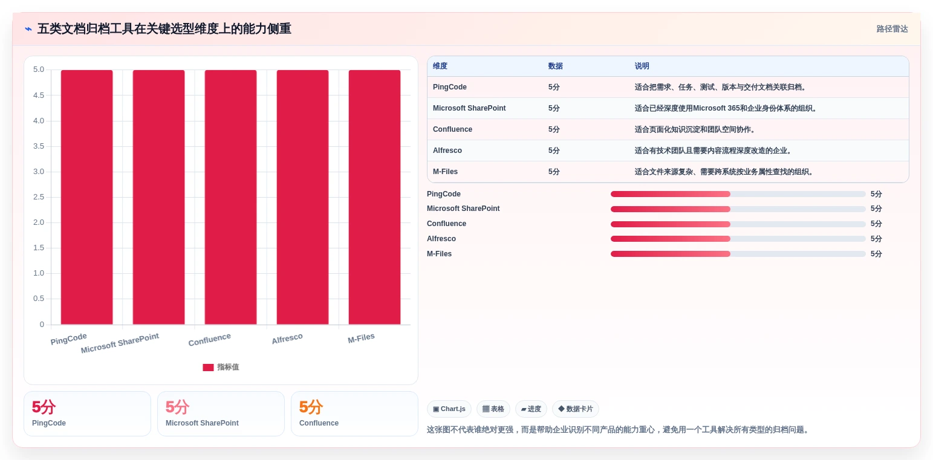Click description about Microsoft 365 组织
Viewport: 933px width, 460px height.
[727, 108]
